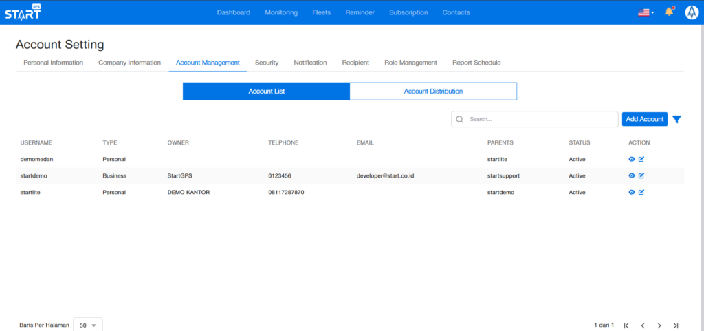View demomedan account details eye icon
704x331 pixels.
click(x=632, y=159)
